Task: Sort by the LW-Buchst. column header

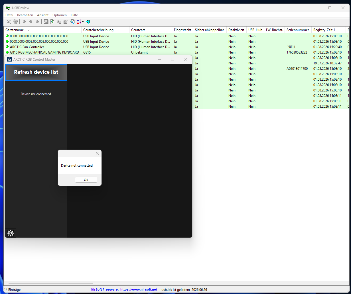Action: [x=274, y=30]
